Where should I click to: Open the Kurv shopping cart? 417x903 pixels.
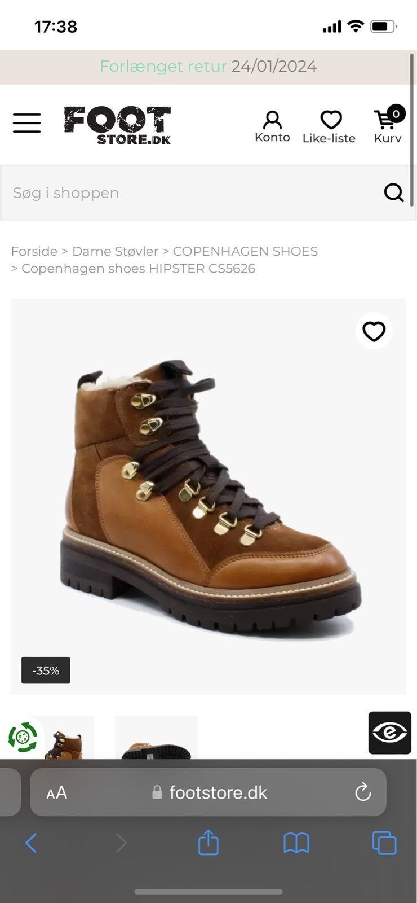click(388, 125)
